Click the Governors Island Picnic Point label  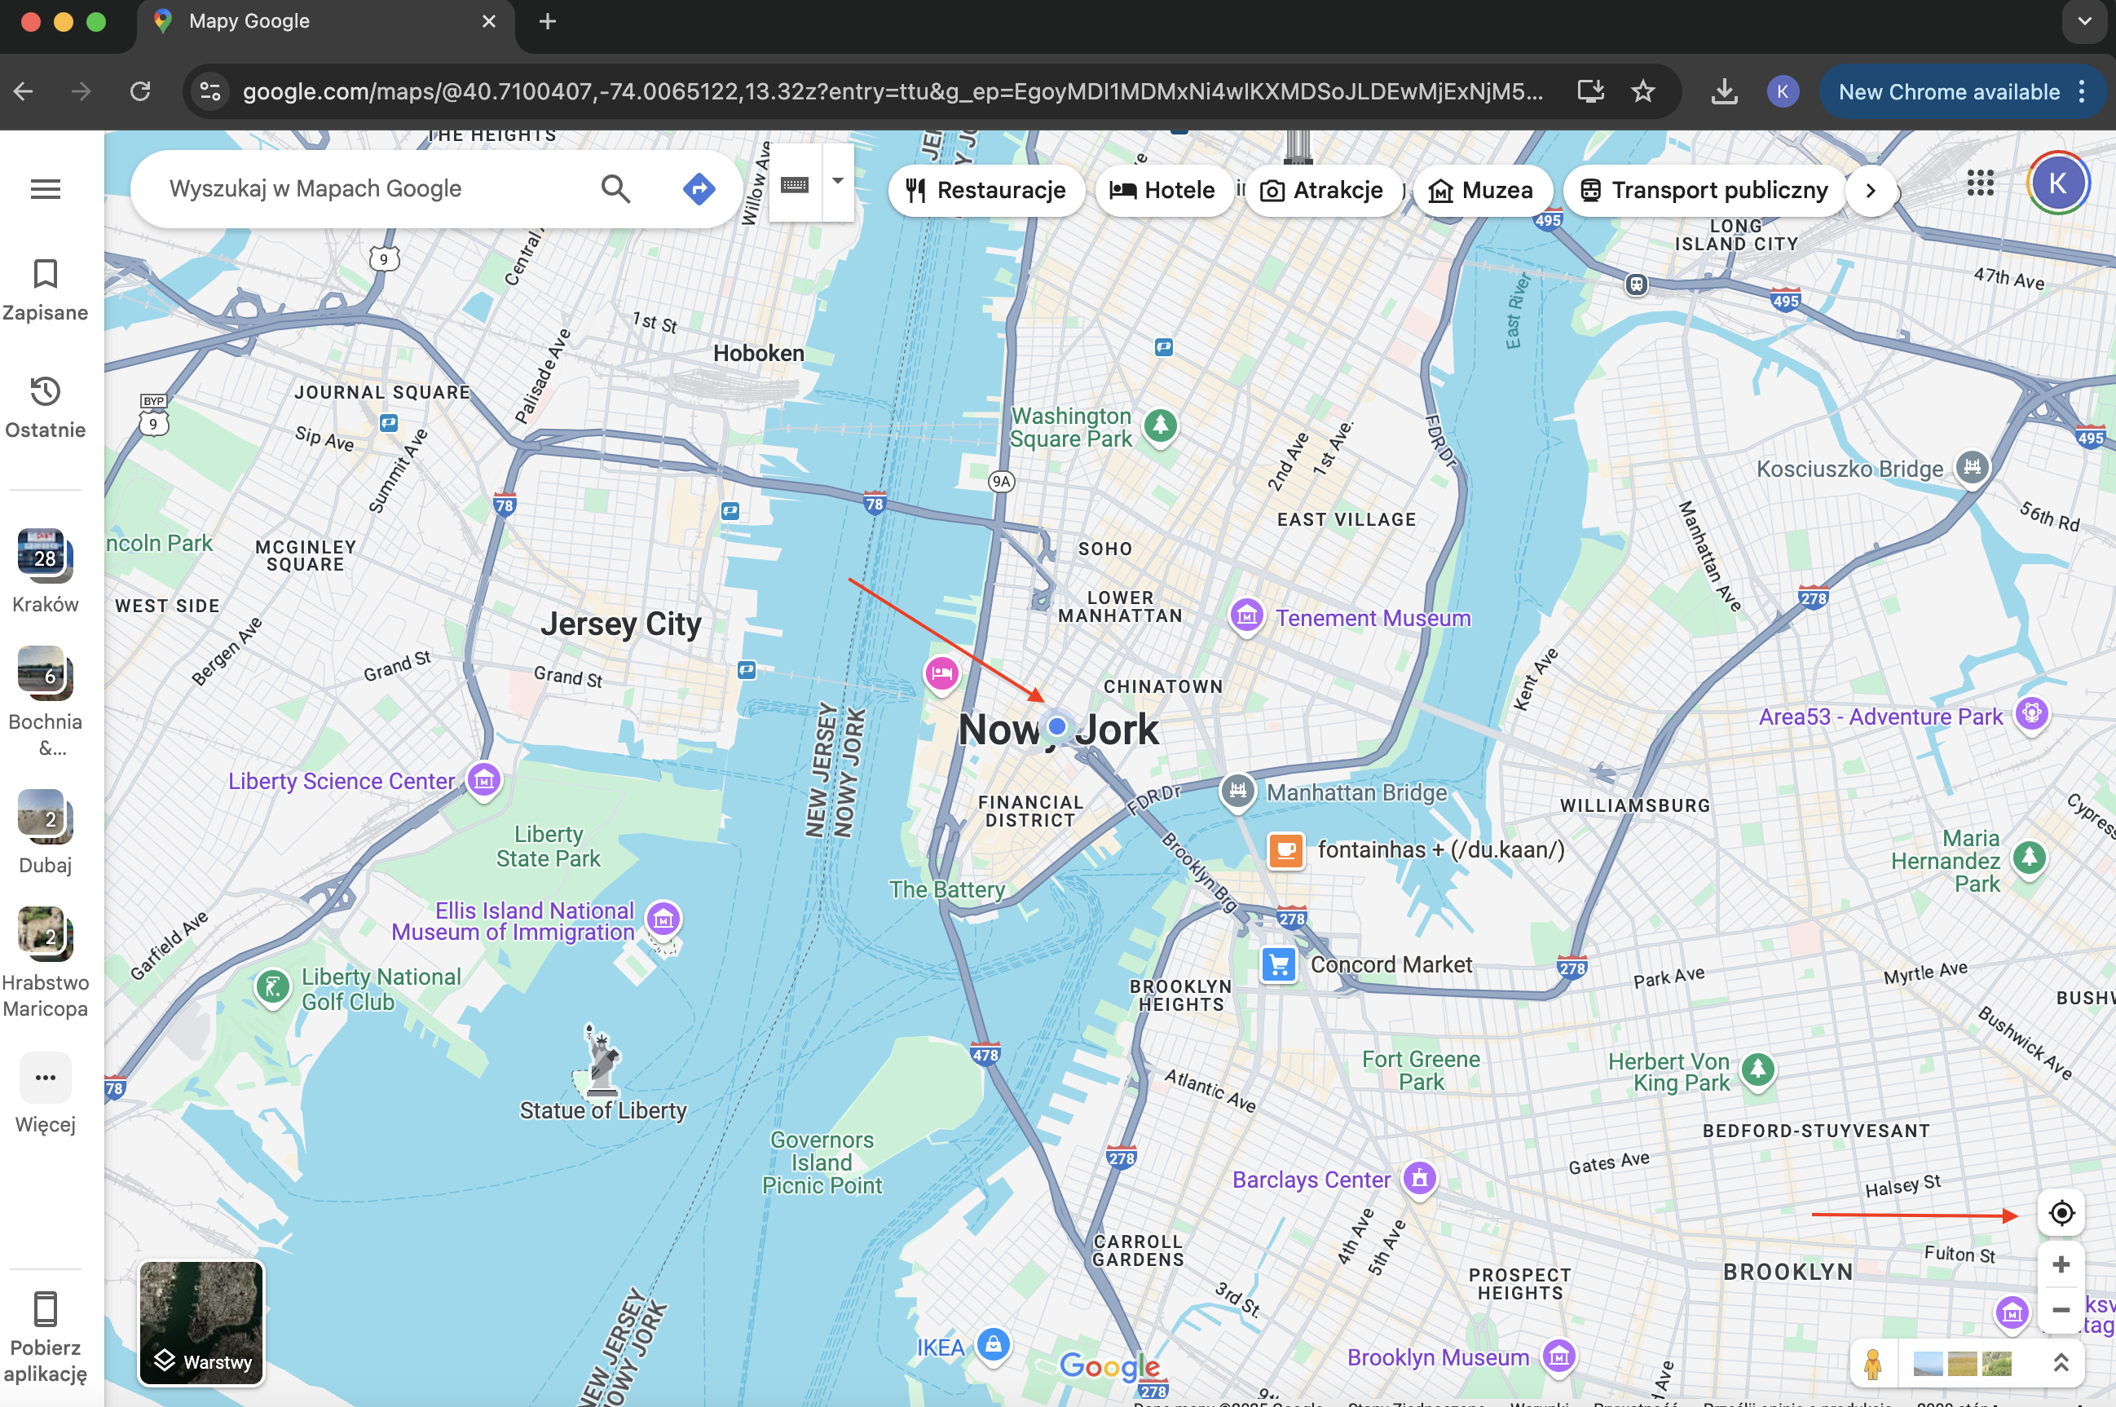click(822, 1162)
